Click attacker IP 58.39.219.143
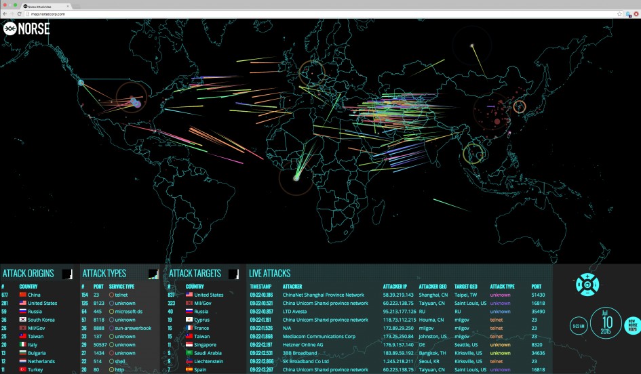Viewport: 641px width, 374px height. tap(398, 295)
